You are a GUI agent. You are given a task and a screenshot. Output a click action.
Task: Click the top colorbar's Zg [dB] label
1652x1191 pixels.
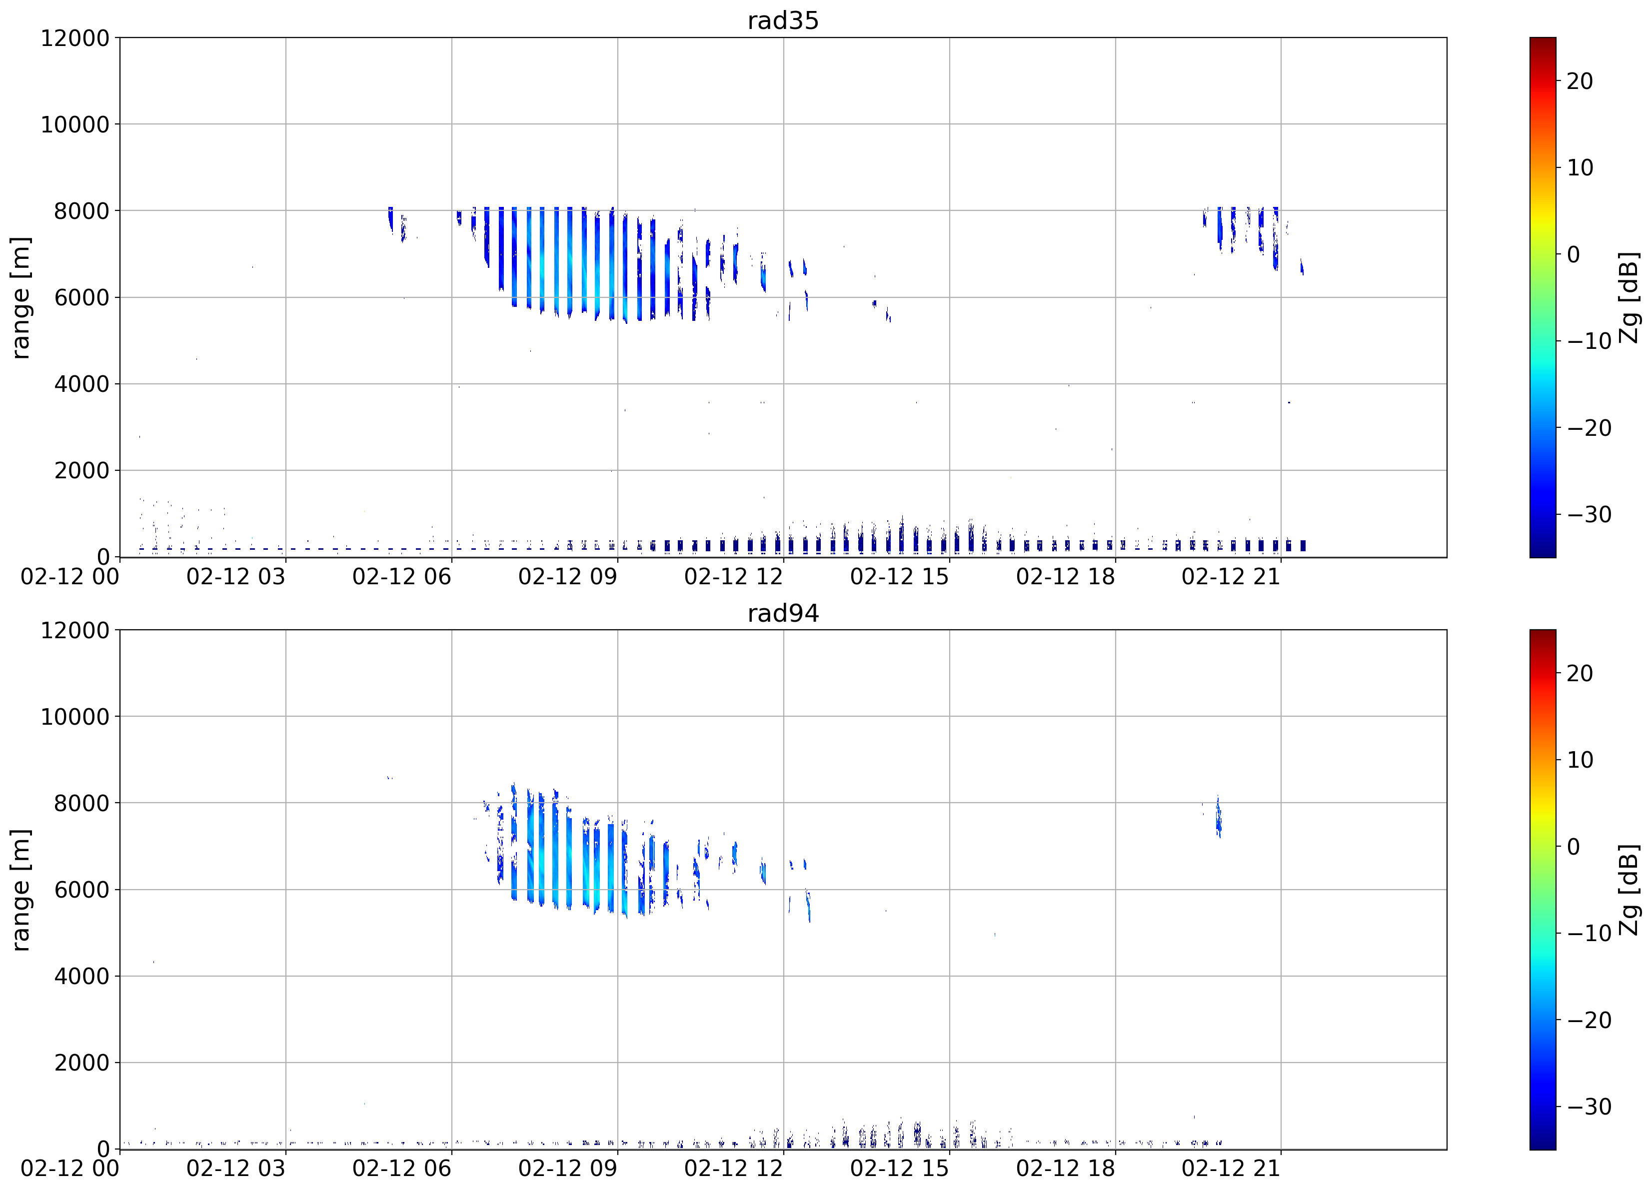(1629, 297)
